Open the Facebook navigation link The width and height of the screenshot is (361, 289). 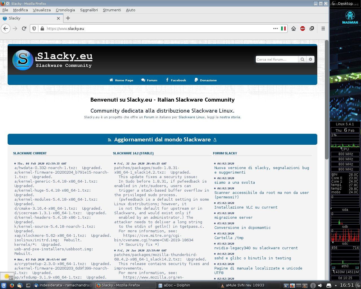coord(176,80)
